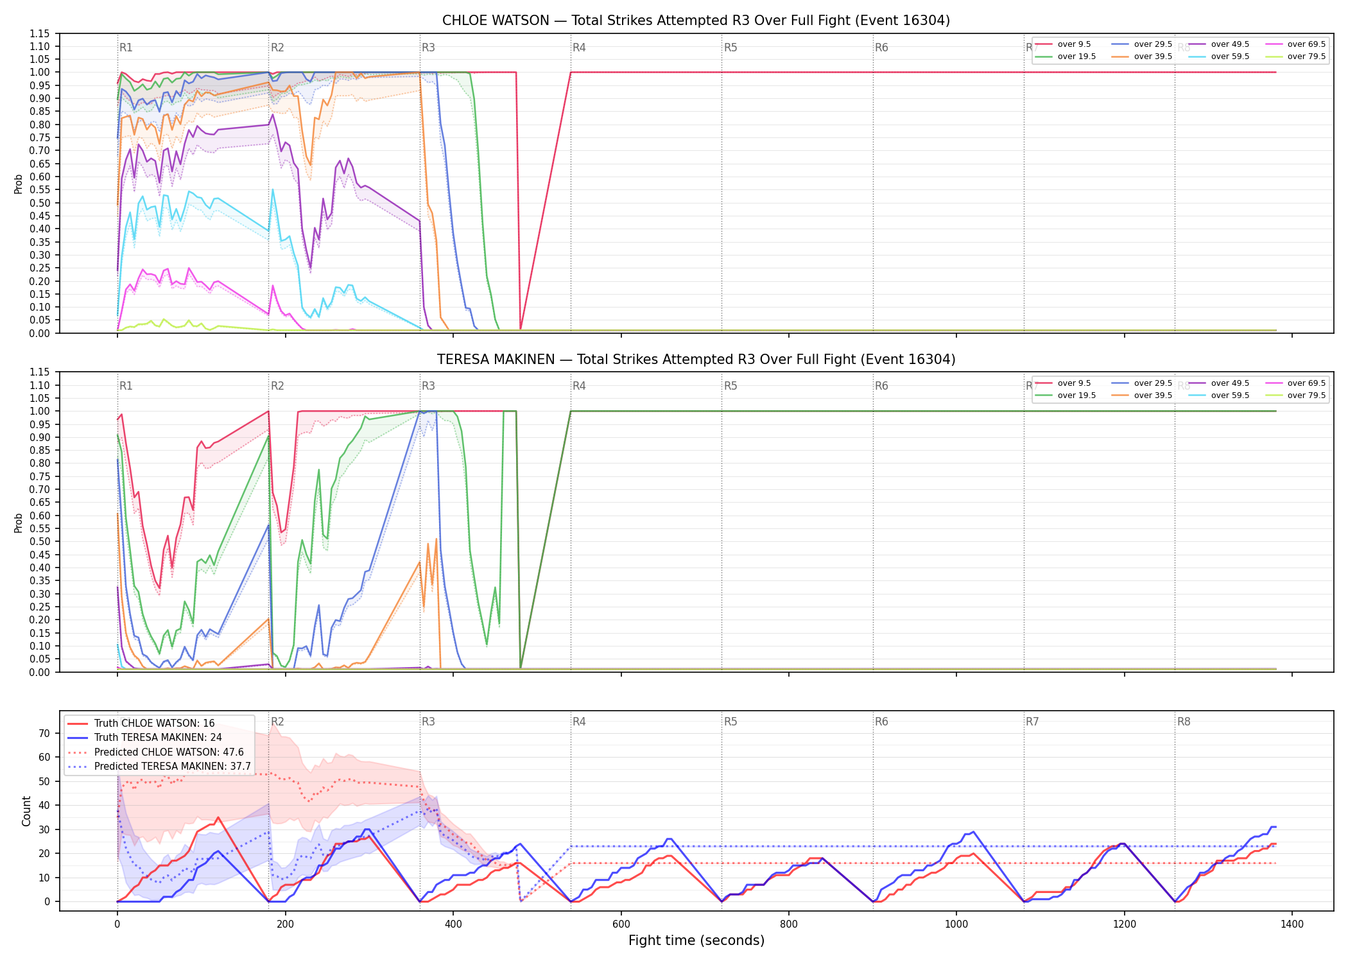Screen dimensions: 1348x963
Task: Click the R4 marker in Teresa Makinen chart
Action: [x=579, y=386]
